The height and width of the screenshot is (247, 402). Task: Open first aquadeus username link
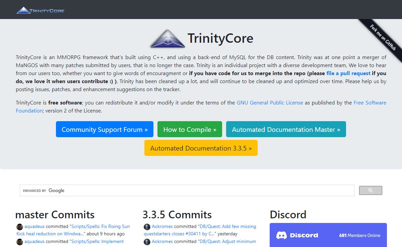(35, 226)
